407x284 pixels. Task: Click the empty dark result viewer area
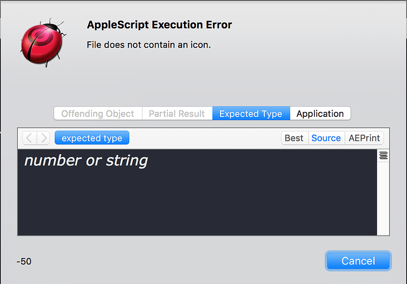[197, 203]
